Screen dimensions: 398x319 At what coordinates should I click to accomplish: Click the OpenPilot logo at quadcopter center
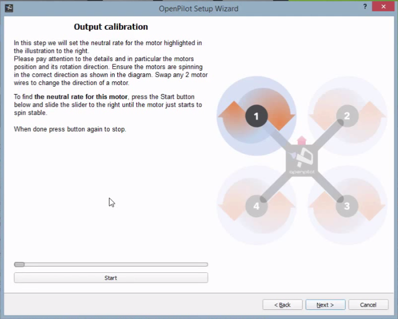coord(301,162)
